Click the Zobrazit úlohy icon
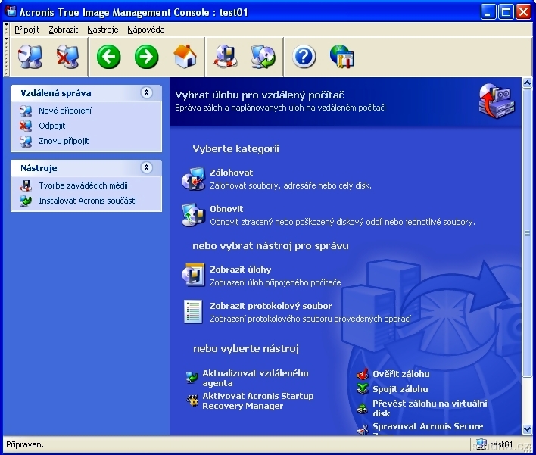The image size is (536, 455). (193, 275)
